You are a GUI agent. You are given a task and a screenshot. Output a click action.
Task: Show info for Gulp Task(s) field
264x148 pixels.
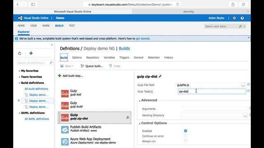tap(248, 91)
